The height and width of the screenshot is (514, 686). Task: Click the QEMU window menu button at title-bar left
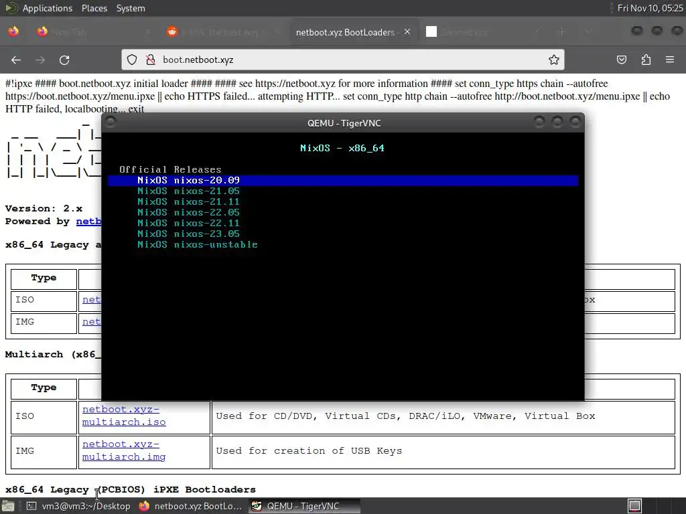coord(110,122)
